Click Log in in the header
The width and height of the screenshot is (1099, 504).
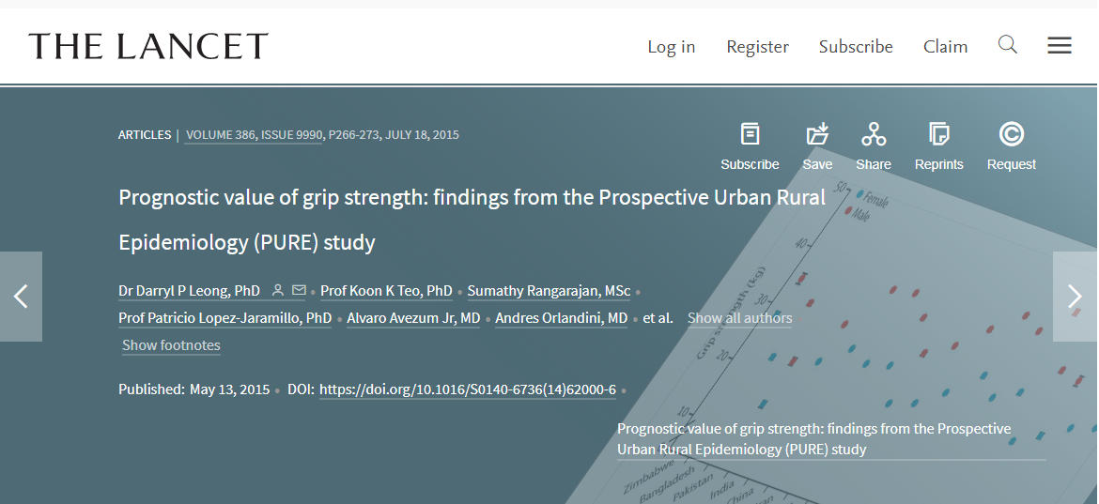pyautogui.click(x=672, y=47)
